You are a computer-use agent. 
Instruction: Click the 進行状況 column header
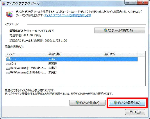click(120, 54)
